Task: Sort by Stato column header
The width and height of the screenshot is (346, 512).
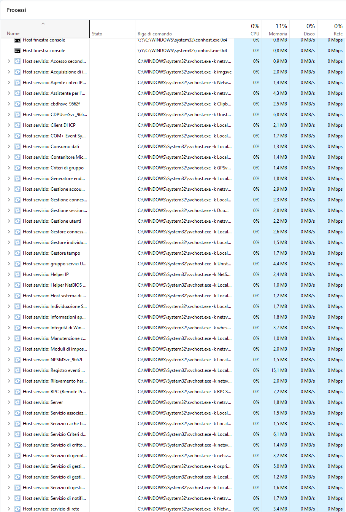Action: 113,29
